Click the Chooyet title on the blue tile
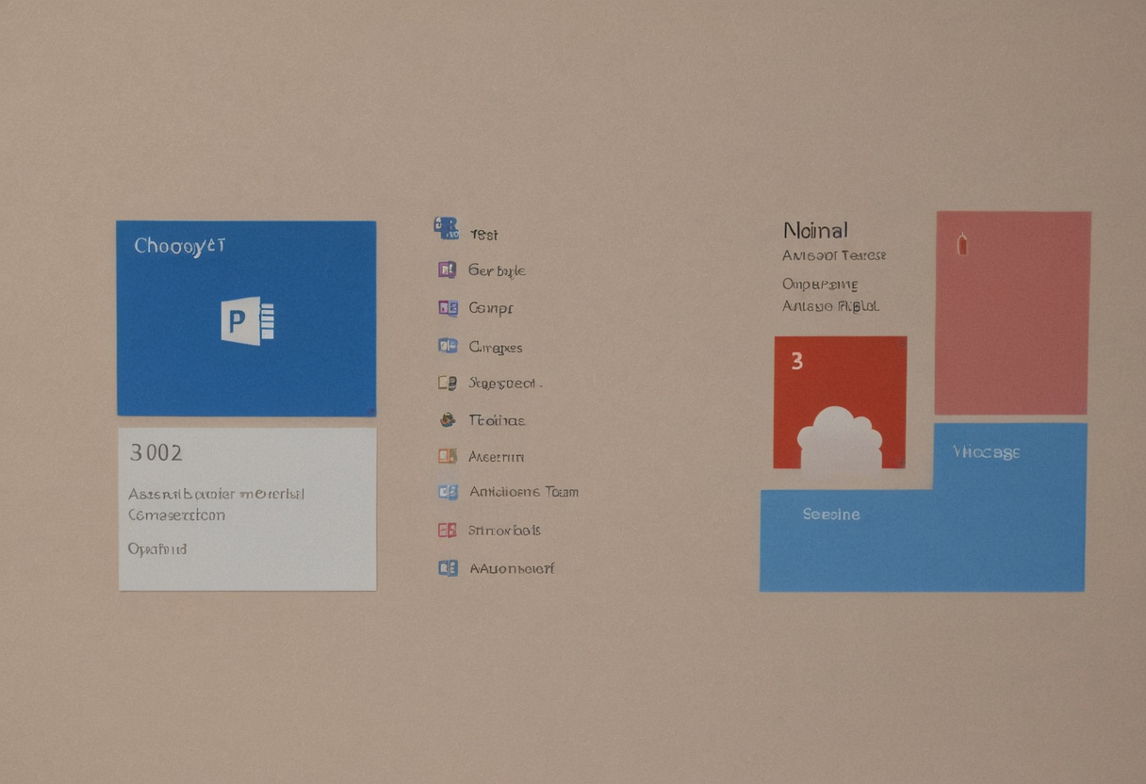 (180, 246)
